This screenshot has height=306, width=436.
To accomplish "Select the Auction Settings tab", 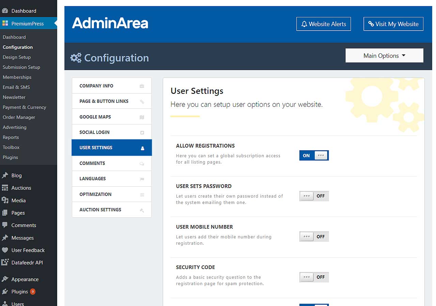I will click(x=112, y=210).
